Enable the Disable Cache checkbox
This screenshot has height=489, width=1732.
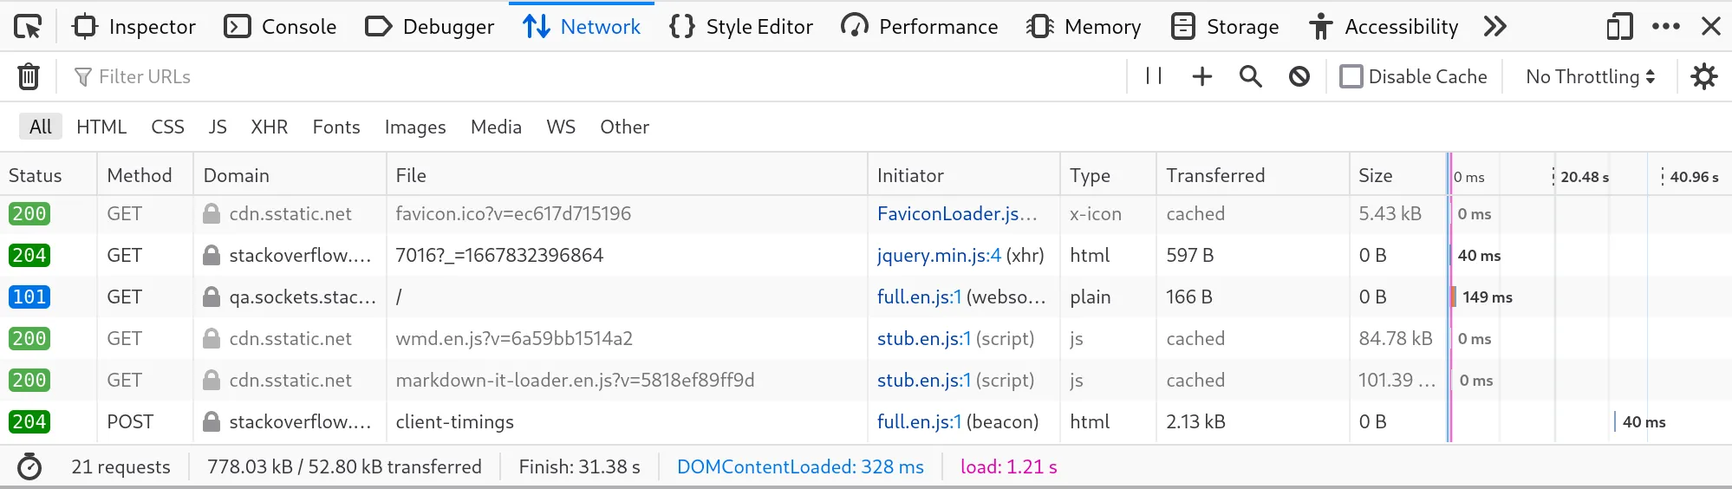coord(1351,76)
